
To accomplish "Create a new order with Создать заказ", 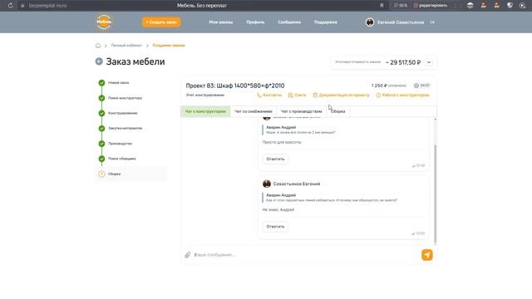I will pos(161,22).
